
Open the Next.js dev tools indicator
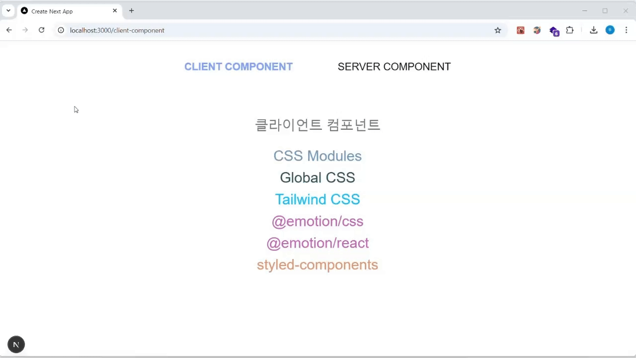point(16,345)
